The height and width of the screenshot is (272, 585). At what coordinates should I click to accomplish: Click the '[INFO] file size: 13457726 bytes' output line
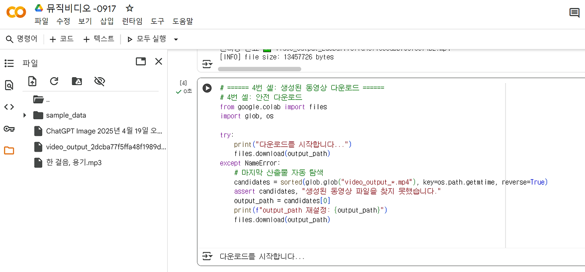coord(277,57)
